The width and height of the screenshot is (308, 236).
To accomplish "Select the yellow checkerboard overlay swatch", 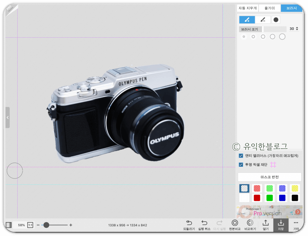I will [x=295, y=188].
